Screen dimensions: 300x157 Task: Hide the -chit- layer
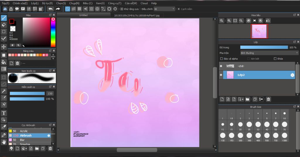(221, 66)
